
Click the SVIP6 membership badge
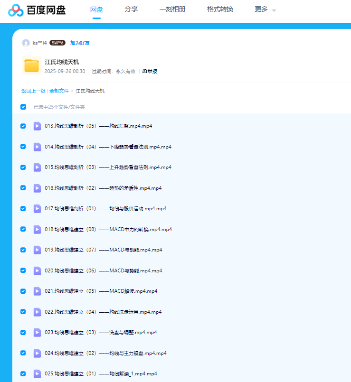click(57, 43)
